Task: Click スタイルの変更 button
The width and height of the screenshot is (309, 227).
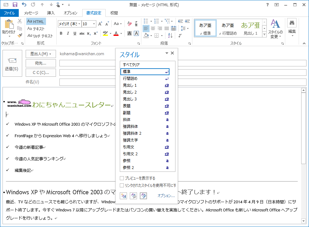Action: (x=276, y=29)
